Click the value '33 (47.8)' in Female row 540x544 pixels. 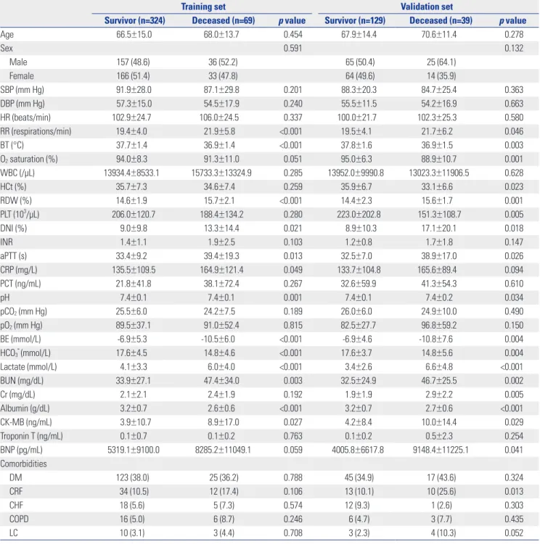tap(223, 76)
